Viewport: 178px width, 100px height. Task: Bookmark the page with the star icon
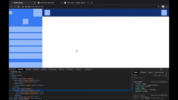click(x=159, y=7)
